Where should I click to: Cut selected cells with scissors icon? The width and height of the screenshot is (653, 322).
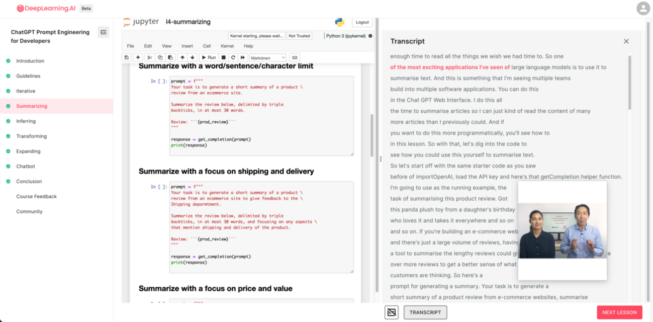click(x=149, y=57)
